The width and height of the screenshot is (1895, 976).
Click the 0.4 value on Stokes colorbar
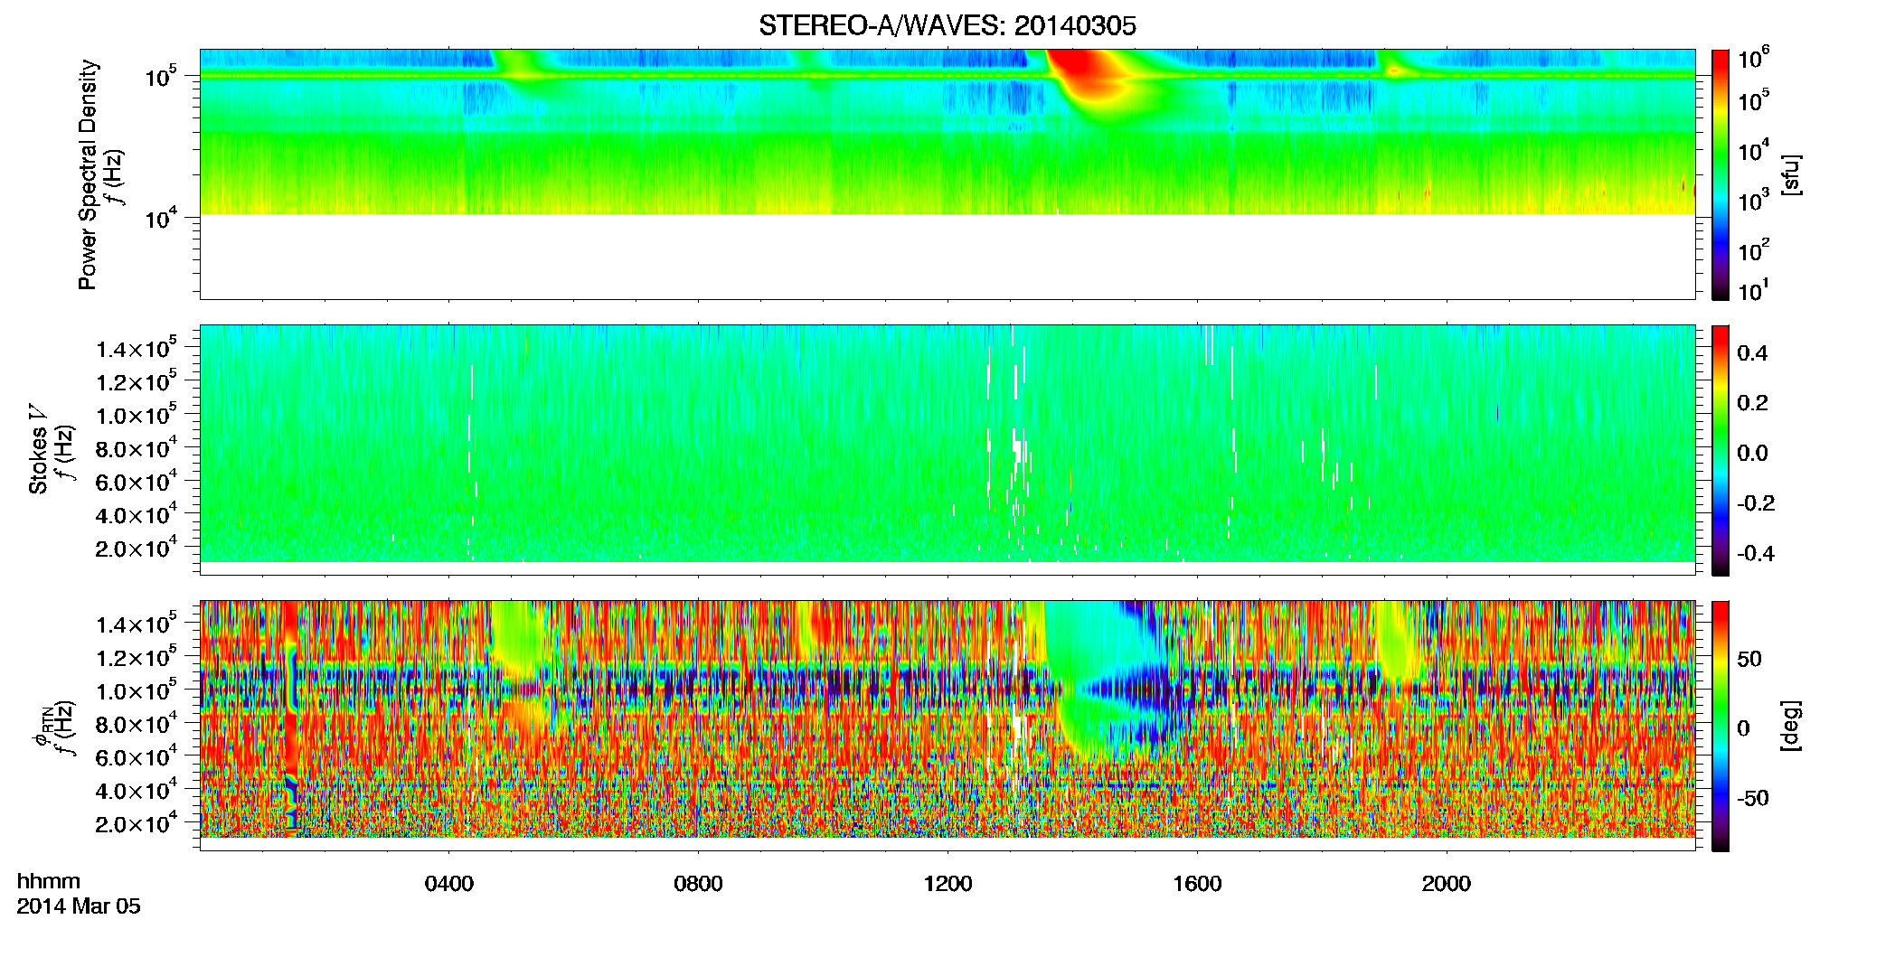tap(1752, 353)
